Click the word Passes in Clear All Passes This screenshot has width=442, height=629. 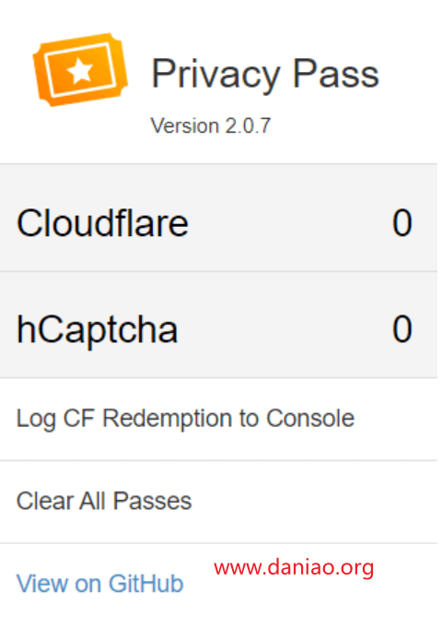click(x=152, y=501)
